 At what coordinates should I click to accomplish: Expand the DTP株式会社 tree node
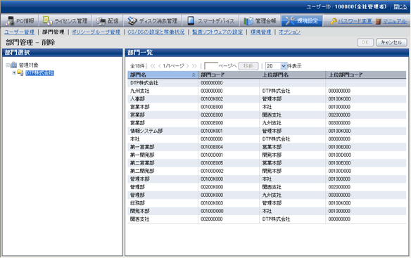point(14,73)
